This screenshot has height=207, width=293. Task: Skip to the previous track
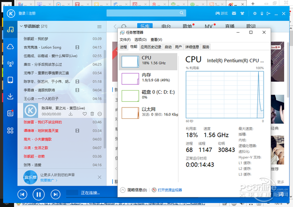click(x=22, y=194)
